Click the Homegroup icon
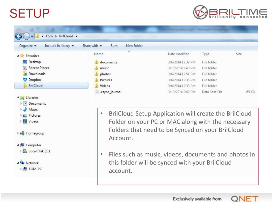The height and width of the screenshot is (204, 272). pyautogui.click(x=22, y=133)
